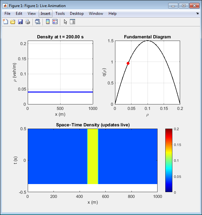Click the colorbar beside the space-time plot
202x215 pixels.
[169, 160]
